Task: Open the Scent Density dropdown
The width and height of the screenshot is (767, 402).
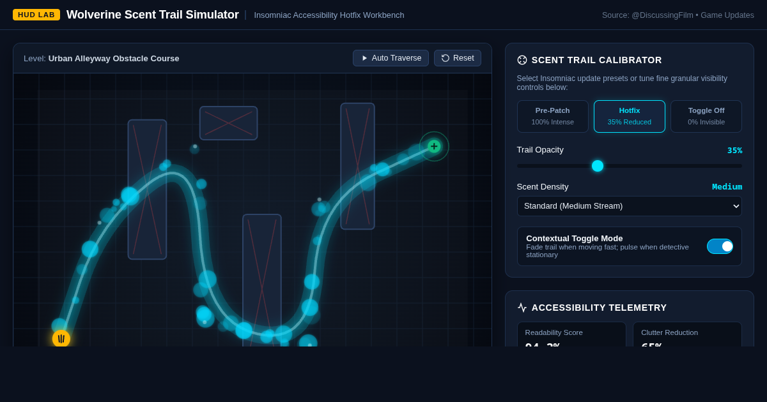Action: (x=630, y=206)
